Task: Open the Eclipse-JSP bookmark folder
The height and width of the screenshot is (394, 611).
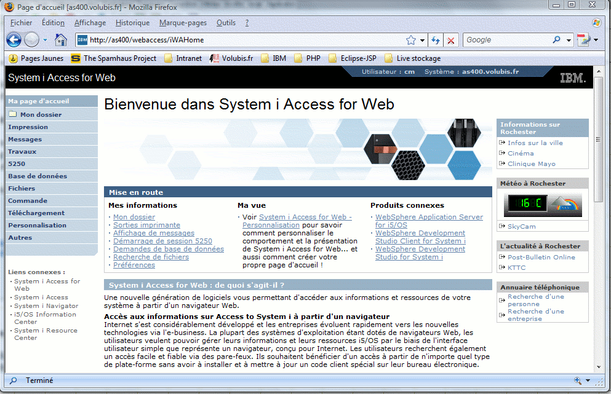Action: (353, 58)
